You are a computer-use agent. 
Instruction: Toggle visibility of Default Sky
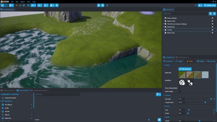point(213,27)
